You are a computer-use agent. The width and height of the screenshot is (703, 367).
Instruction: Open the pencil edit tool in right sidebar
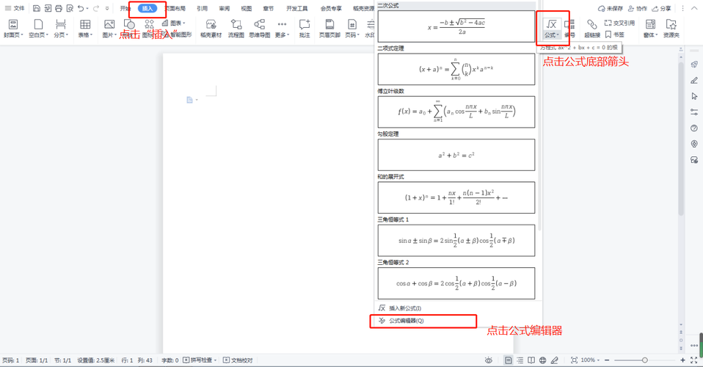click(x=694, y=80)
